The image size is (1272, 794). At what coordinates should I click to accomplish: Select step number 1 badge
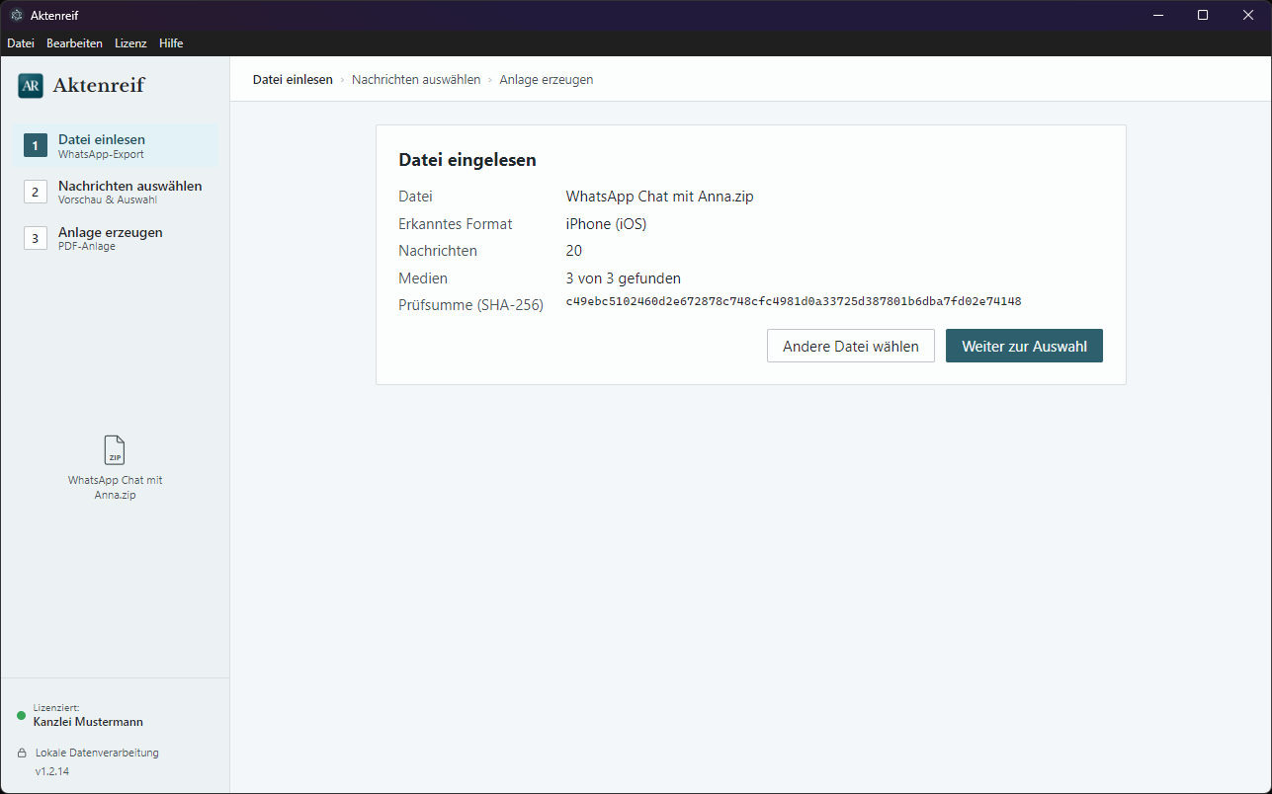(x=36, y=146)
